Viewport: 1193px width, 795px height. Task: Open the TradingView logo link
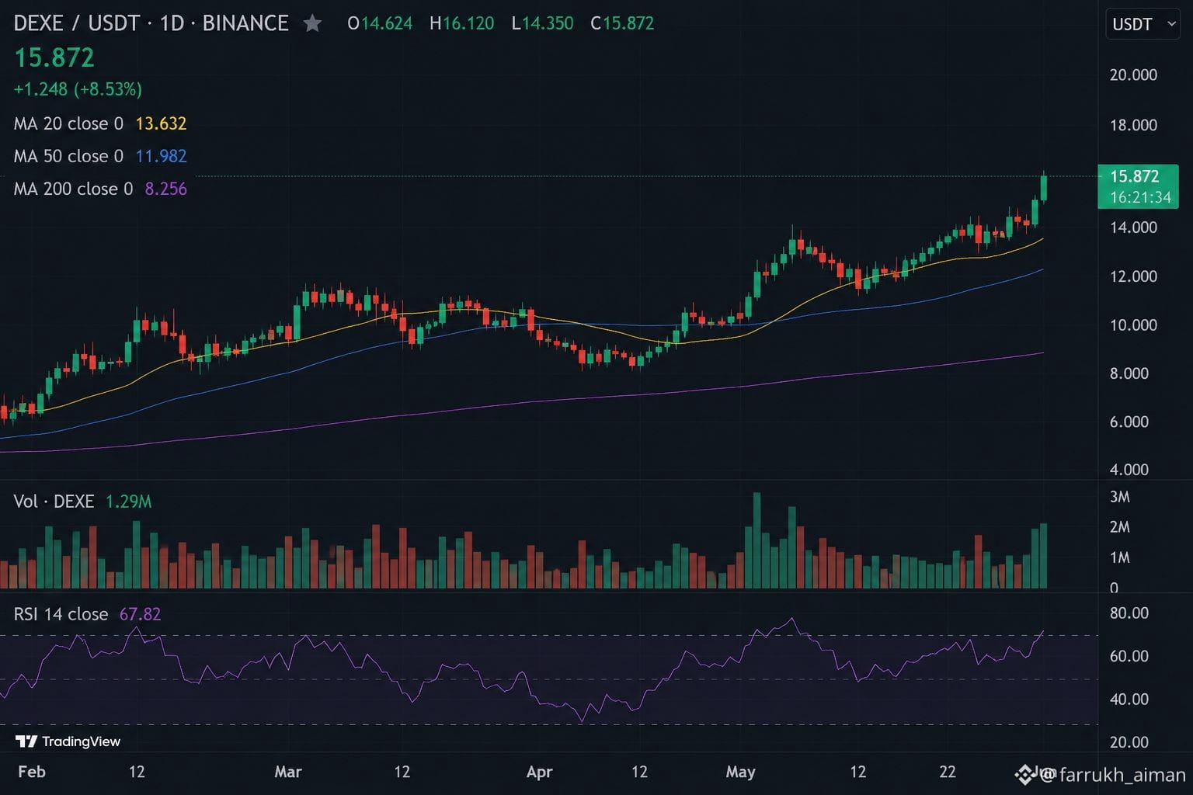coord(68,741)
